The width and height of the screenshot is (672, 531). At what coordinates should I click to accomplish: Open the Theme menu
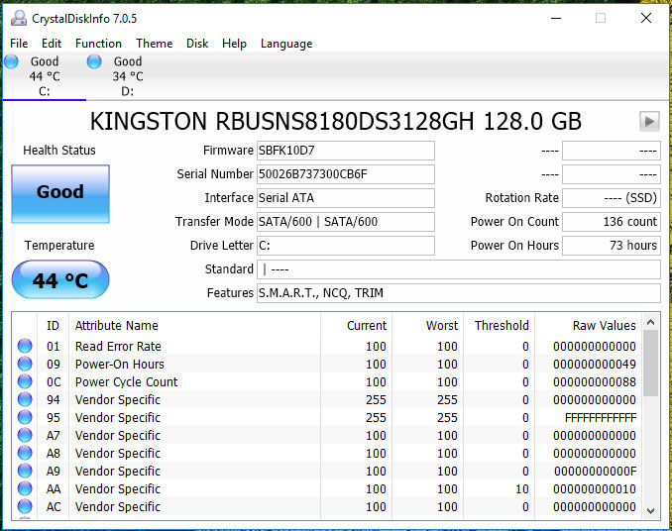(155, 44)
